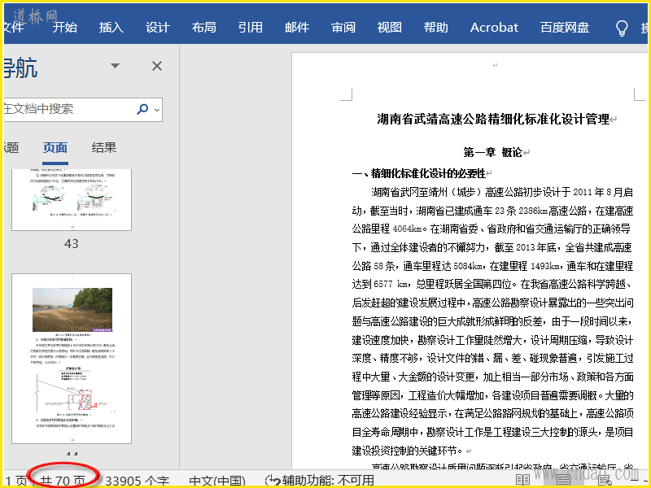Click the accessibility checker status icon
Screen dimensions: 651x488
(x=273, y=480)
